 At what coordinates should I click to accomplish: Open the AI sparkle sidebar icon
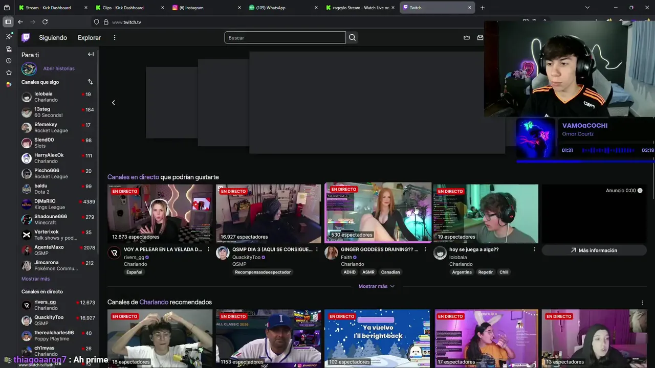click(x=9, y=37)
